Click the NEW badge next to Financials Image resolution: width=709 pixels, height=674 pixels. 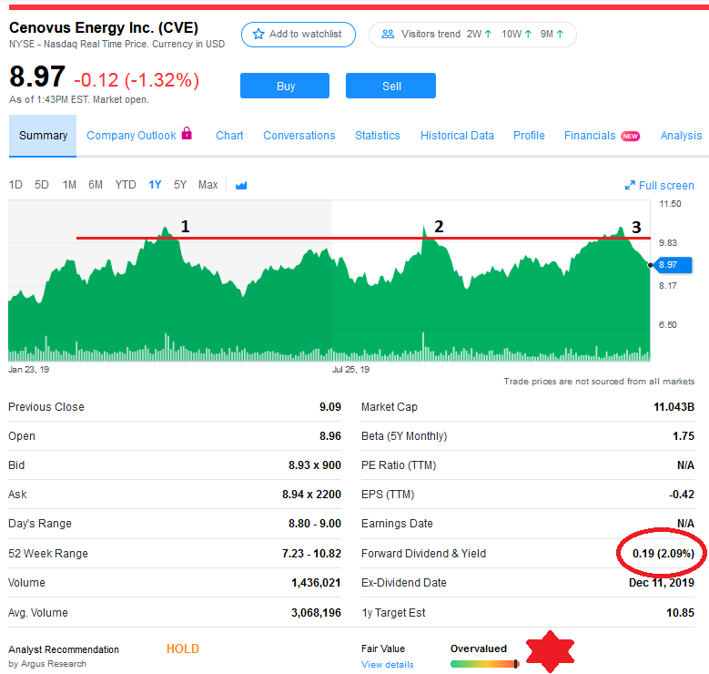tap(630, 137)
